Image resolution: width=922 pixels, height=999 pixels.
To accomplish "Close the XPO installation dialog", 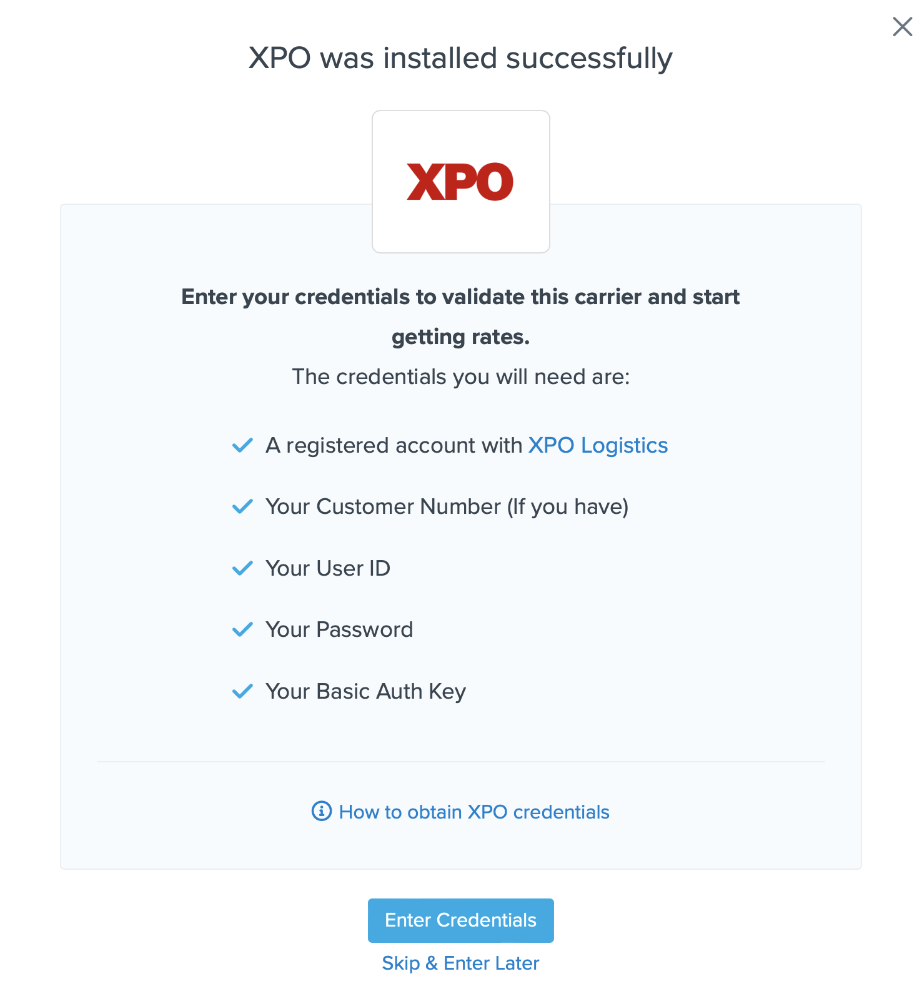I will [x=902, y=27].
